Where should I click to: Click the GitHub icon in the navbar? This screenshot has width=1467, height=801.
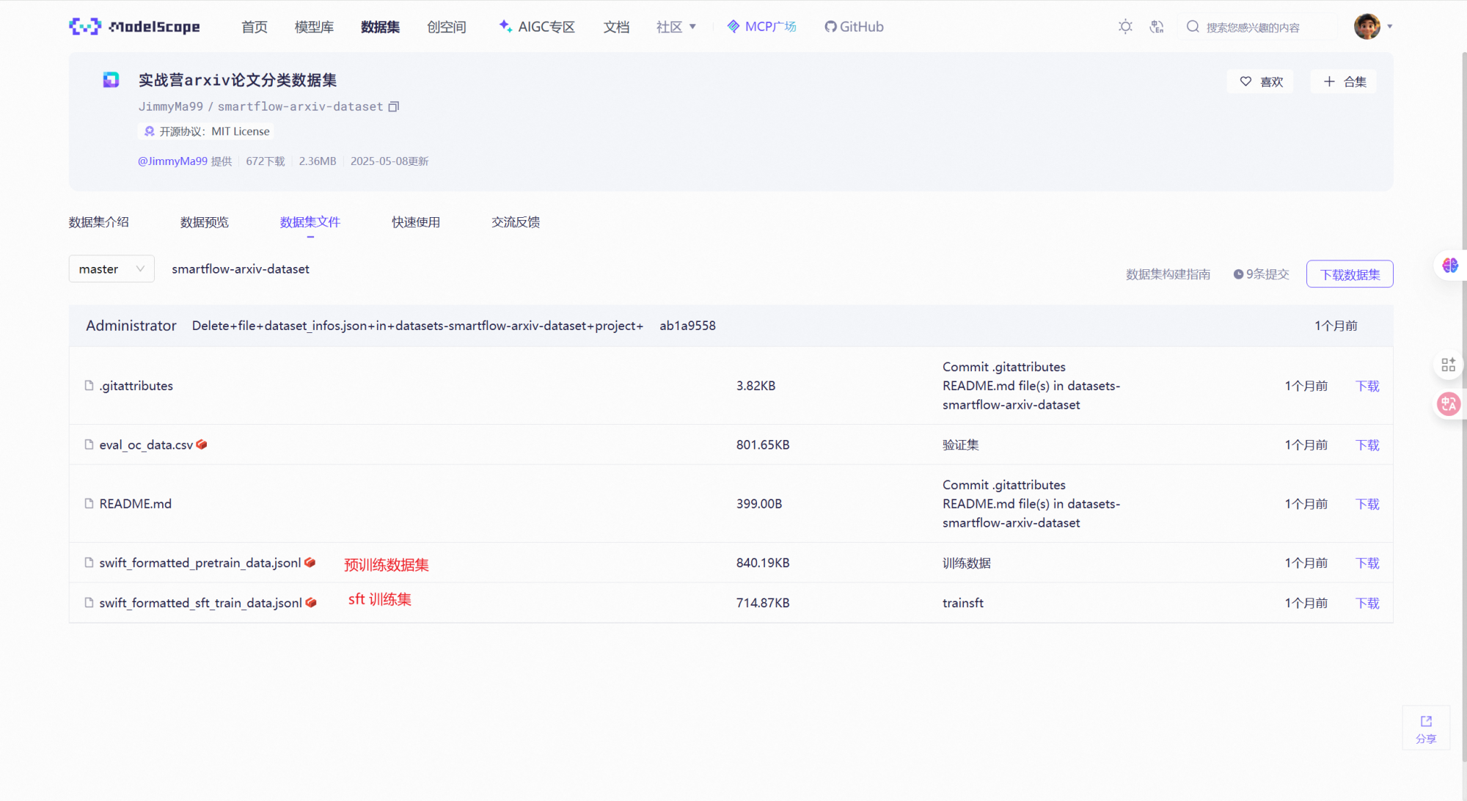830,26
